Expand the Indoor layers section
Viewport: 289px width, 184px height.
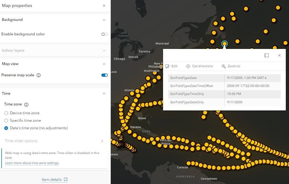click(x=104, y=51)
